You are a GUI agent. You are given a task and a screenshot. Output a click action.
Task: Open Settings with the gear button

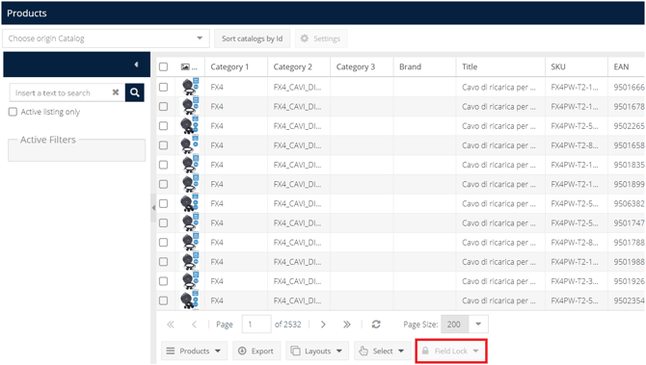click(320, 39)
